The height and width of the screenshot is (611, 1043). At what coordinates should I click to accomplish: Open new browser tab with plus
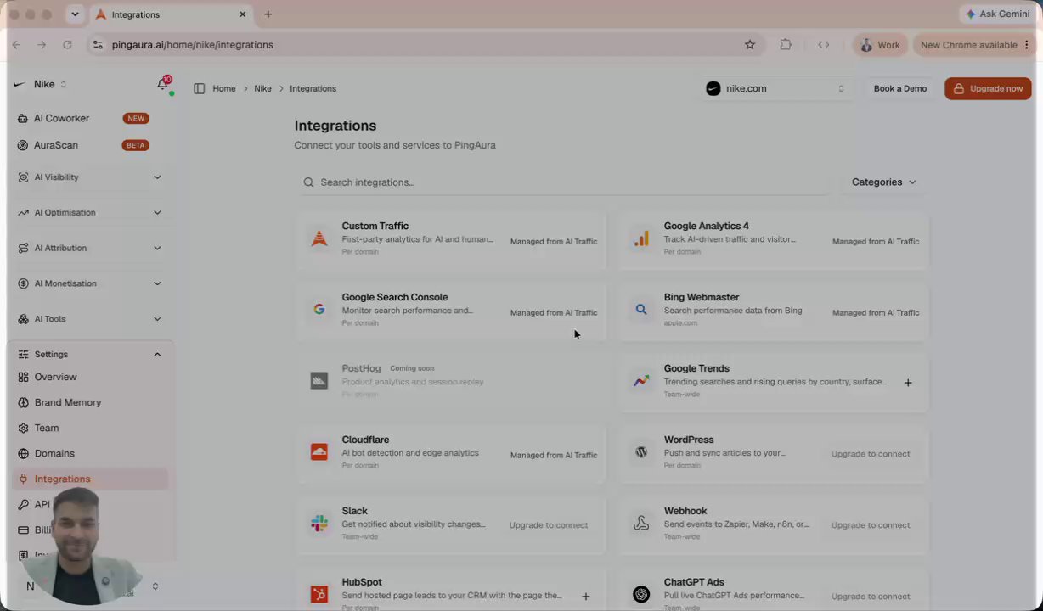click(268, 14)
